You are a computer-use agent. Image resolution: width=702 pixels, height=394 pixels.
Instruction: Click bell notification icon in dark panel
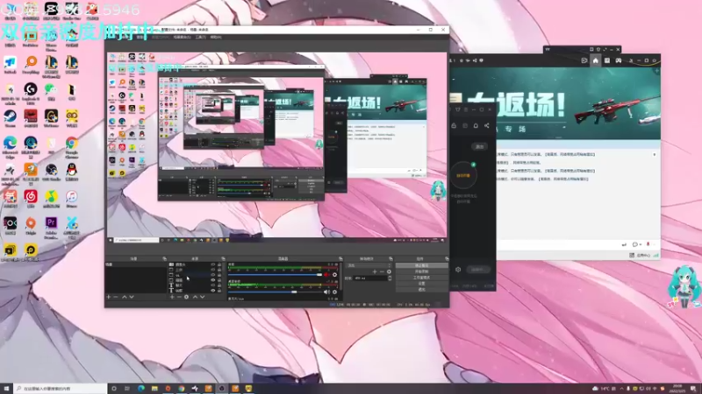pyautogui.click(x=476, y=125)
